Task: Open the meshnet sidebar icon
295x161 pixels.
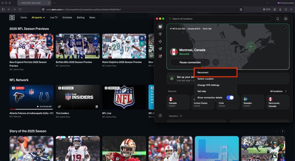Action: [160, 42]
